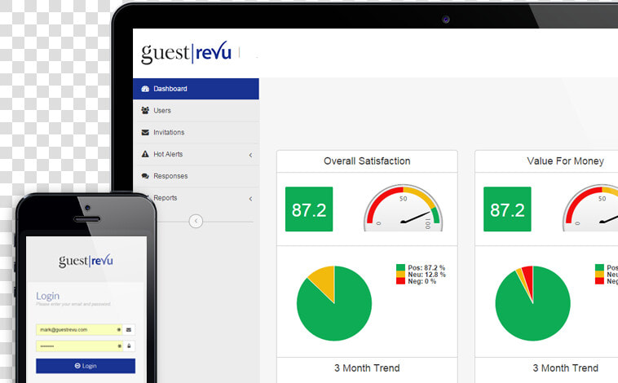Click the 'Value For Money' card title

point(565,161)
